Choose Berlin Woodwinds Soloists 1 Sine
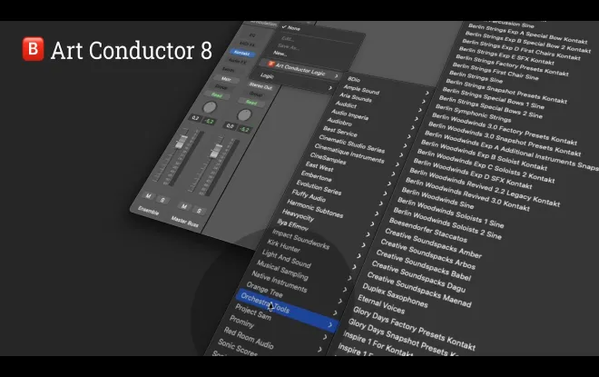 click(450, 213)
